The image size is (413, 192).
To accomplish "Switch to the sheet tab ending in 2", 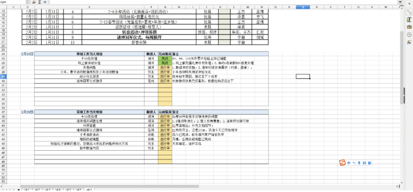I will (37, 189).
